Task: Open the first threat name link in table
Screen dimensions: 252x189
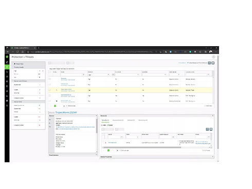Action: tap(64, 78)
